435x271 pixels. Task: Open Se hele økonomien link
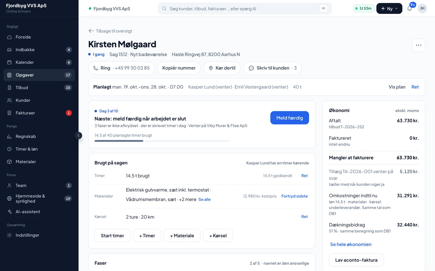tap(351, 244)
